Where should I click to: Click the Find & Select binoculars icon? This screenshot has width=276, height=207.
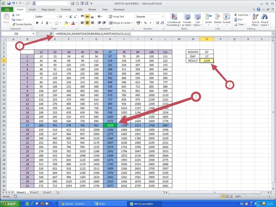[x=264, y=17]
